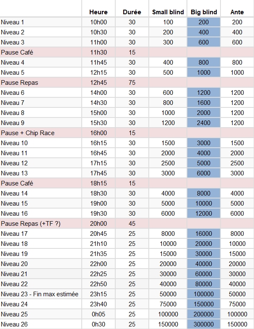Click the first Pause Café row label

coord(41,52)
